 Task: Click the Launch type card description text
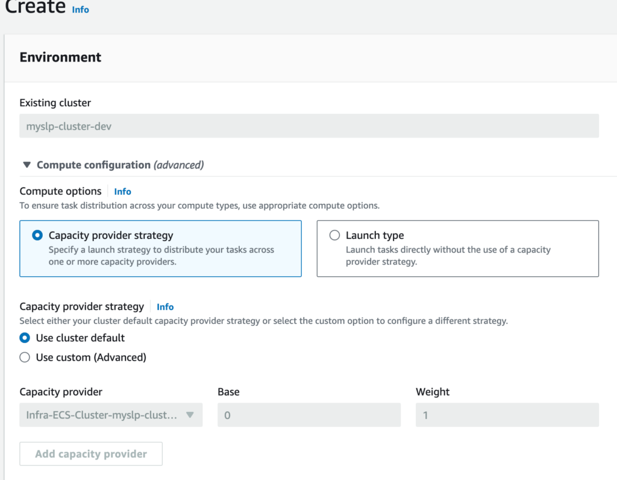click(x=448, y=256)
